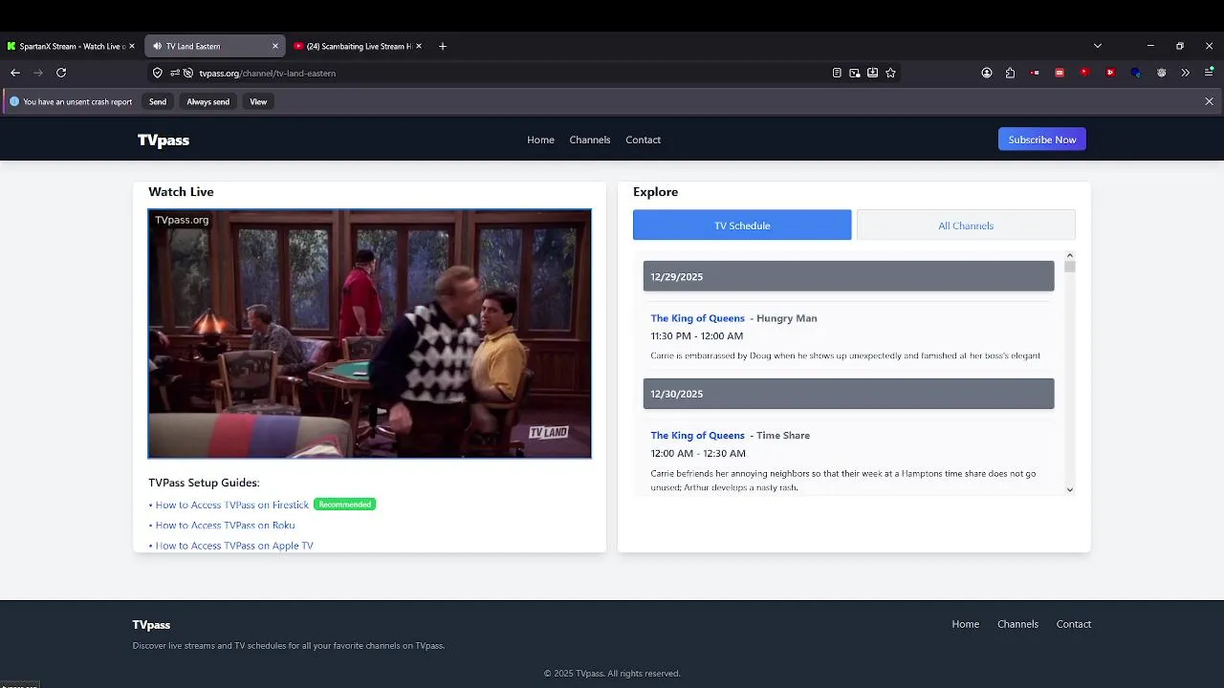Close the TV Land Eastern tab
The image size is (1224, 688).
pyautogui.click(x=275, y=46)
